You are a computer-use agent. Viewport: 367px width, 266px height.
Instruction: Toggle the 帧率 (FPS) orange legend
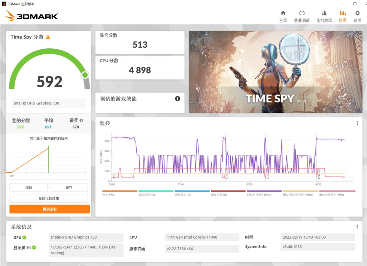point(119,193)
